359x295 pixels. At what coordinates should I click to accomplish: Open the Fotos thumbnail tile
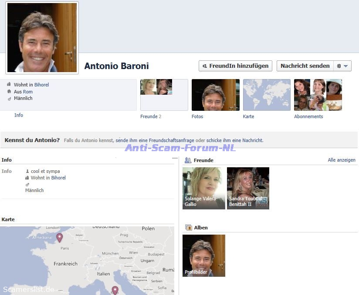(215, 95)
